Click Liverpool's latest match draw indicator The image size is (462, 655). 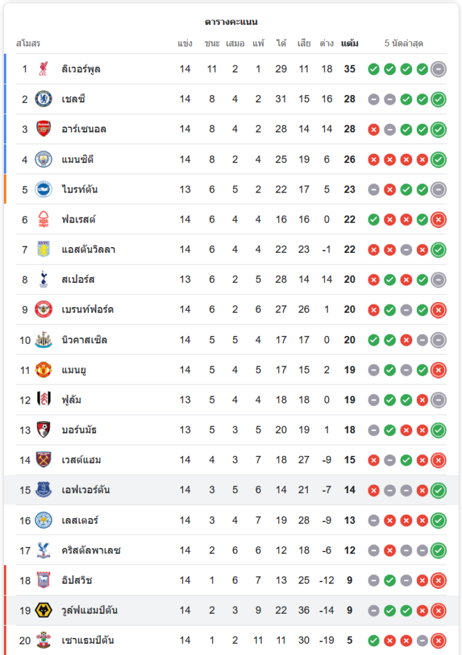438,69
